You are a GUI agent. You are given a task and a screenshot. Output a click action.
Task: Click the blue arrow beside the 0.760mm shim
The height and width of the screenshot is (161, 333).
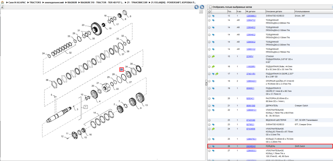pyautogui.click(x=213, y=49)
